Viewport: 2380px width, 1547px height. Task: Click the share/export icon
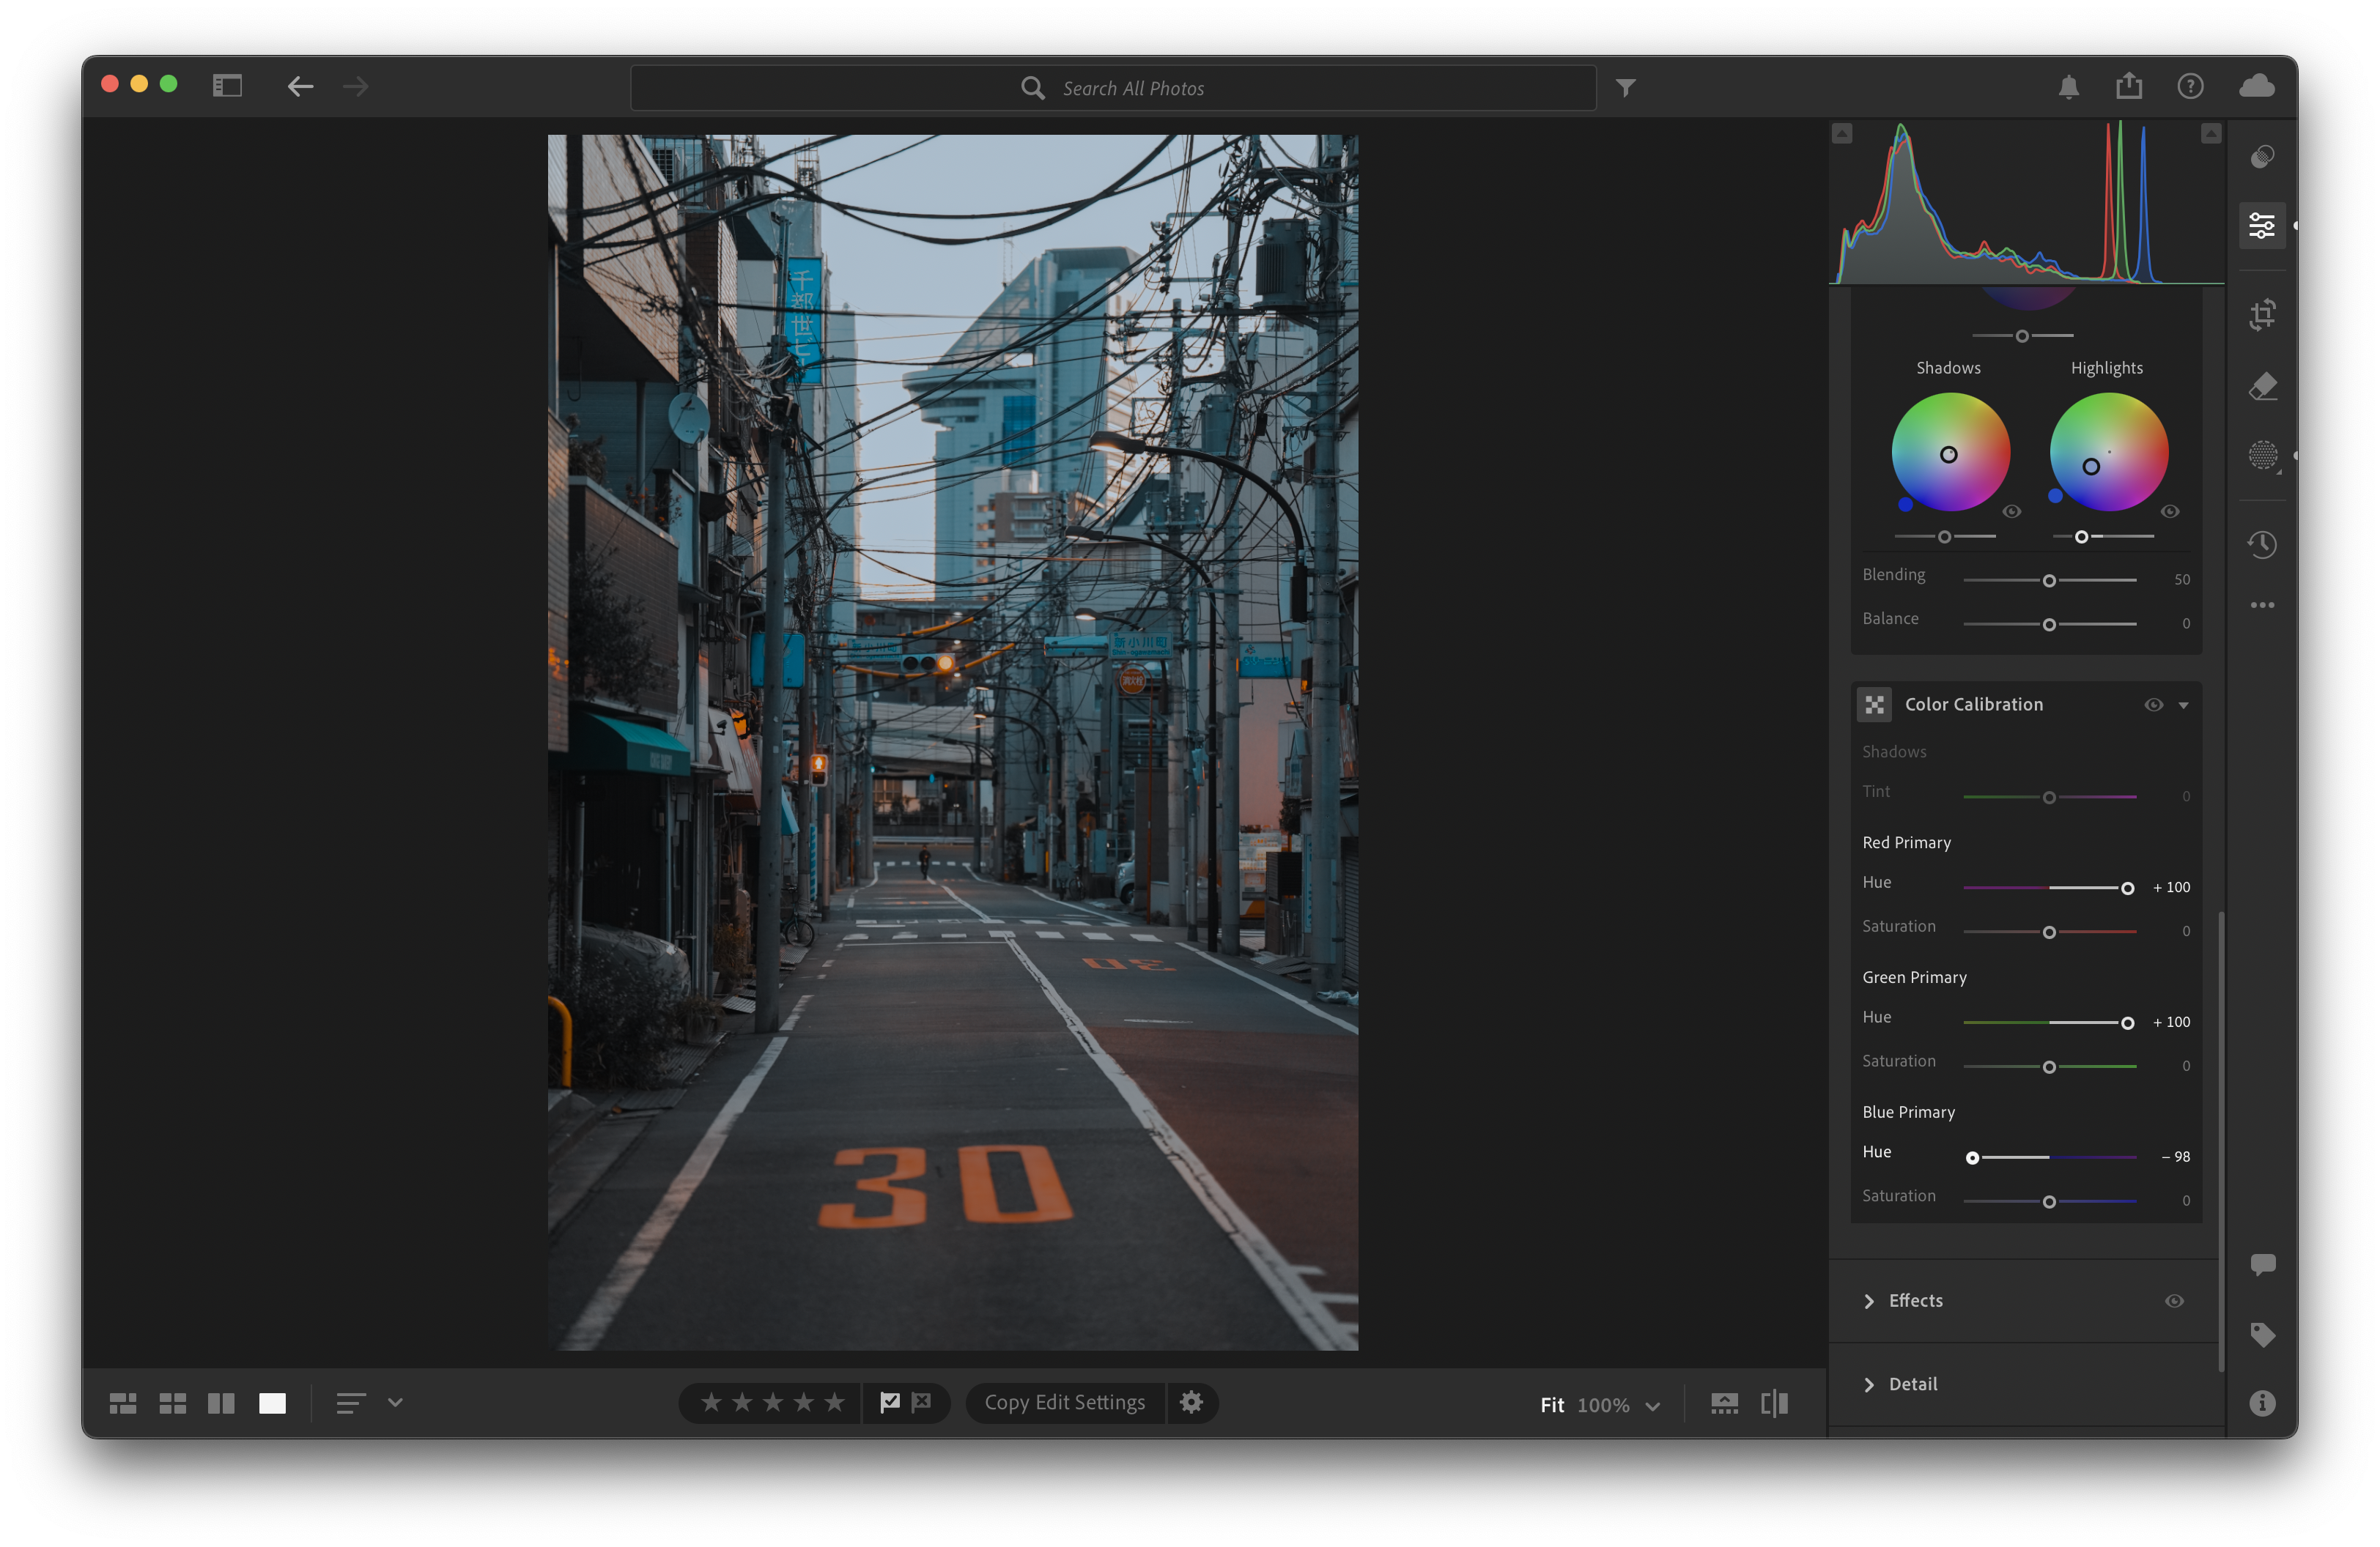click(2129, 86)
